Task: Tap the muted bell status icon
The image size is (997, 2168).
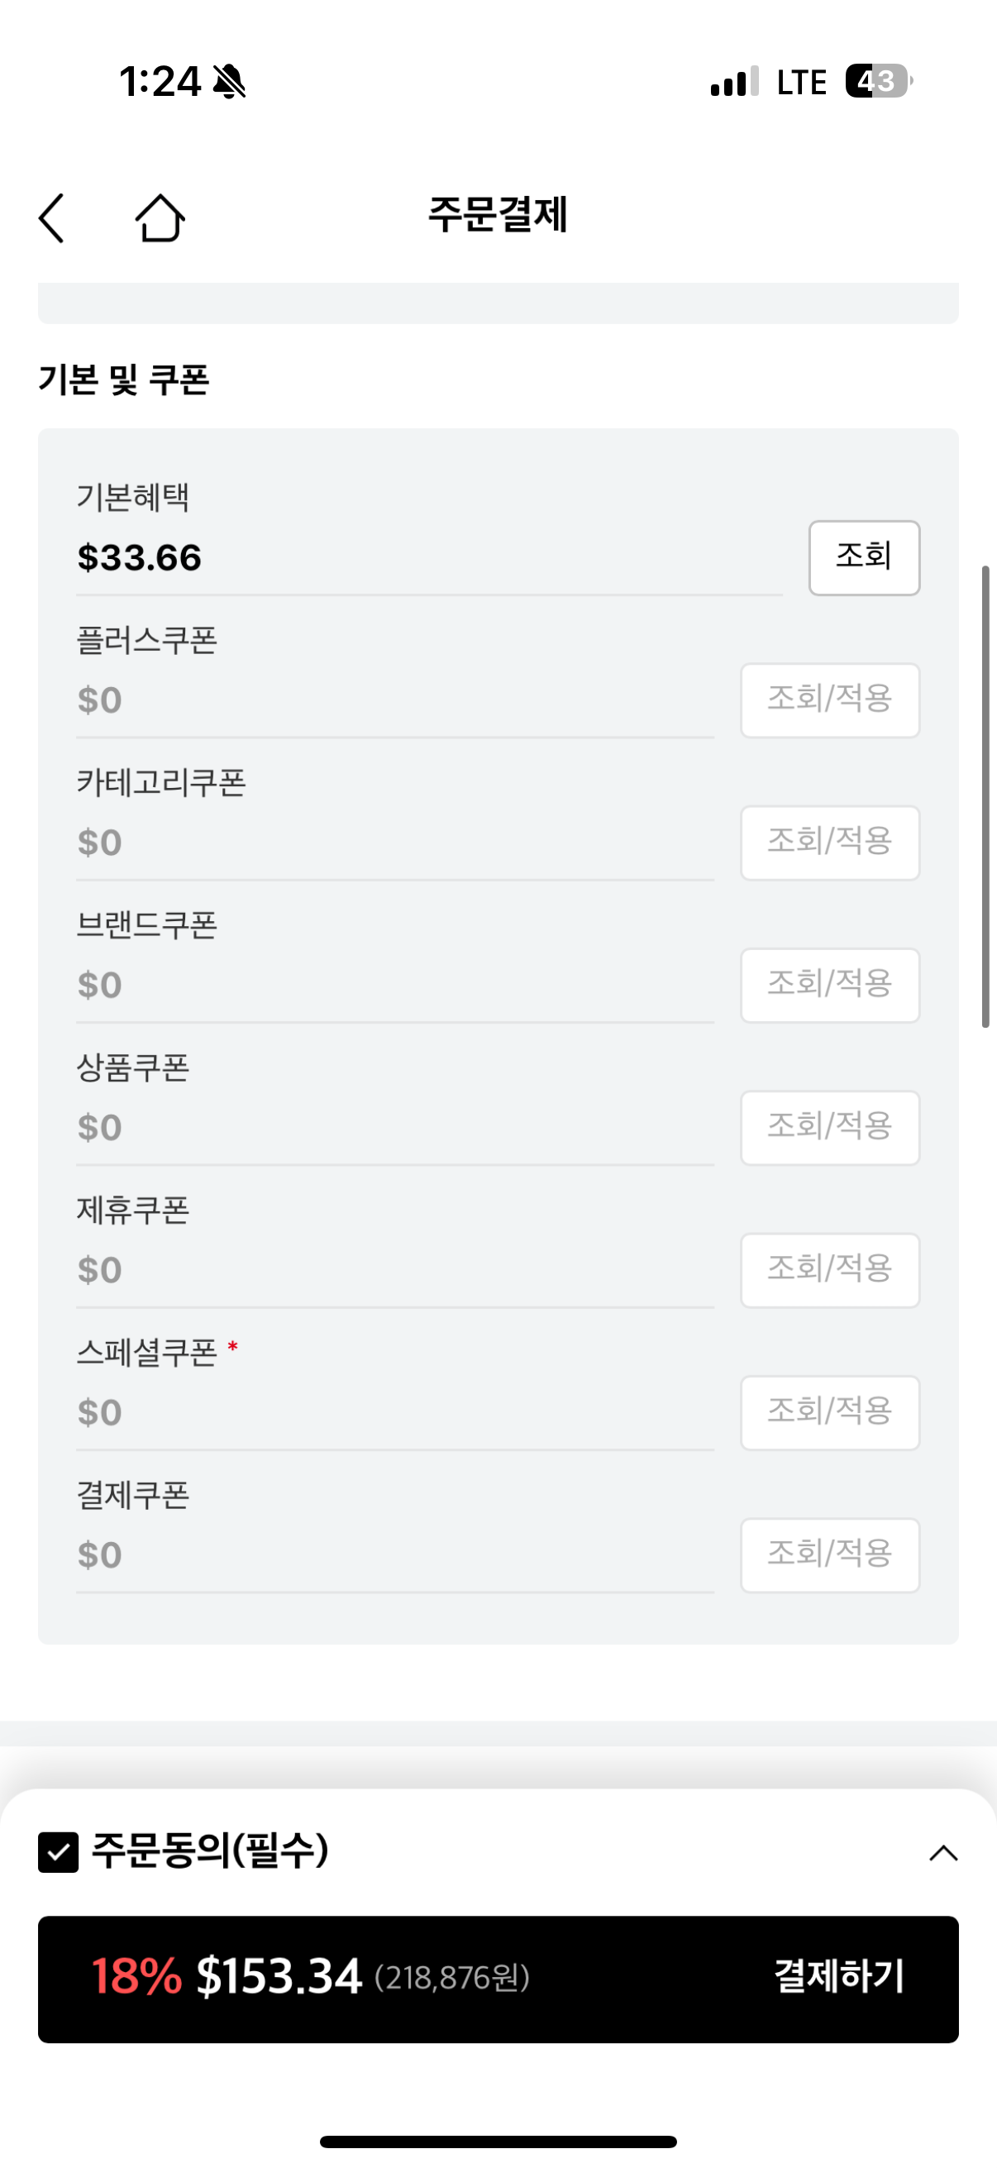Action: point(229,82)
